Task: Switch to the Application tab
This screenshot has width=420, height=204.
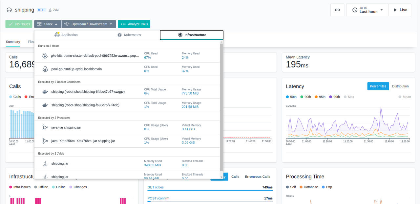Action: point(66,35)
